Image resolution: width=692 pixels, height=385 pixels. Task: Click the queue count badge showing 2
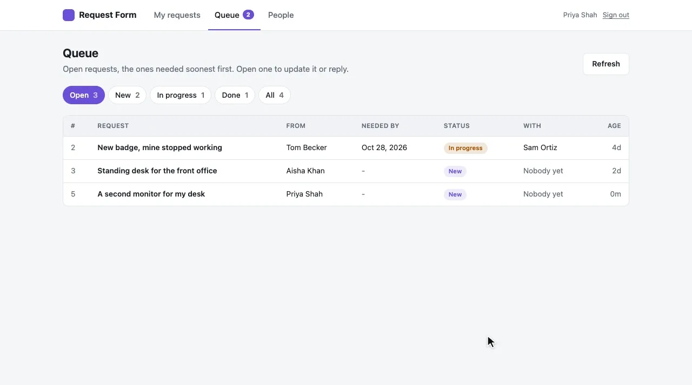tap(248, 15)
